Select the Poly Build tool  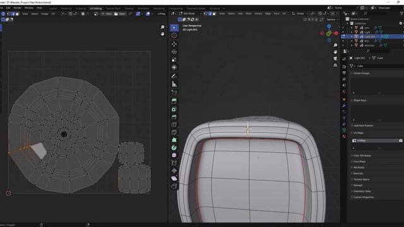click(174, 140)
